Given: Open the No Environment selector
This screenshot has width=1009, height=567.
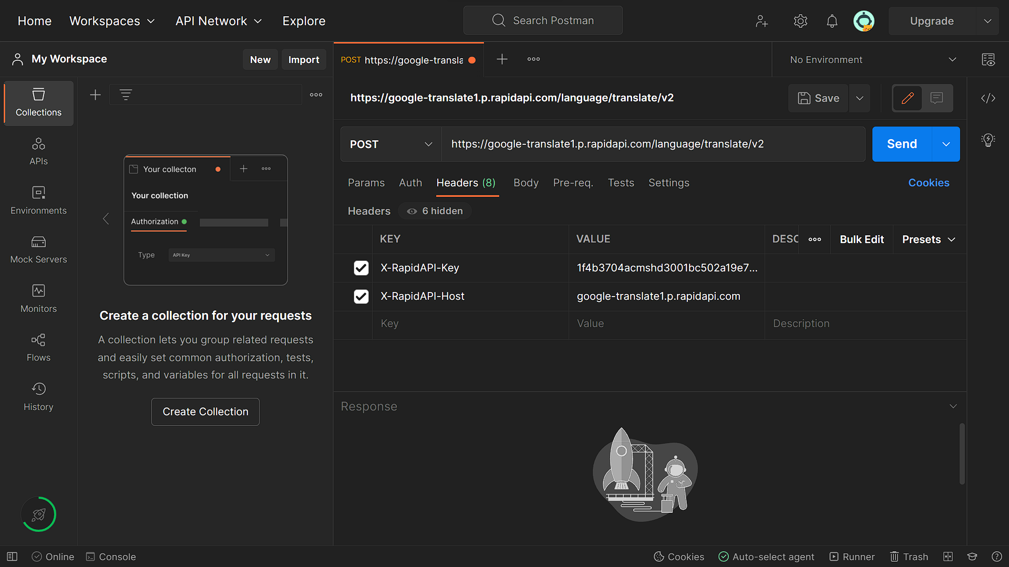Looking at the screenshot, I should click(873, 59).
